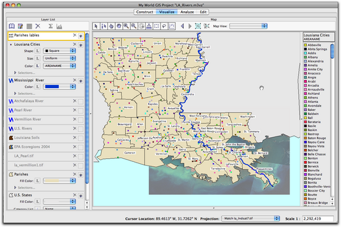Select the rectangle selection tool
The image size is (341, 227).
click(x=156, y=26)
